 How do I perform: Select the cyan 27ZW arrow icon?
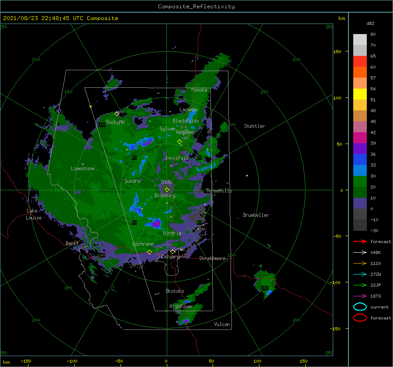pos(360,274)
